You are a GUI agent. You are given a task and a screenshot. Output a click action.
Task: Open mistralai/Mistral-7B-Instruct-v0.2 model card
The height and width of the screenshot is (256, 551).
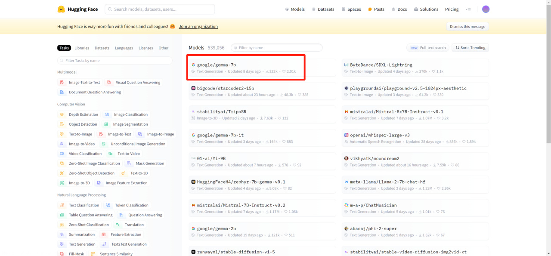(262, 208)
